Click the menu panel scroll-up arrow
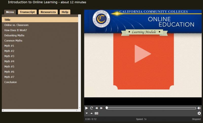 click(80, 16)
